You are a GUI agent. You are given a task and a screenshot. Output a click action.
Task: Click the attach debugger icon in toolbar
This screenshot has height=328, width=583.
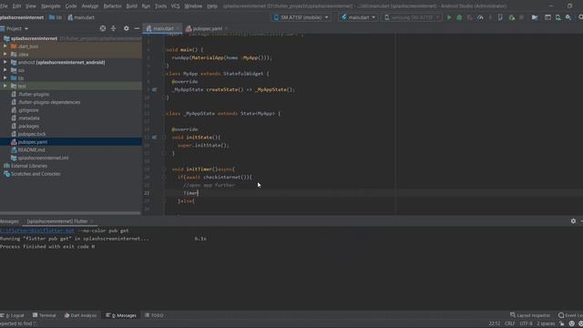[512, 17]
